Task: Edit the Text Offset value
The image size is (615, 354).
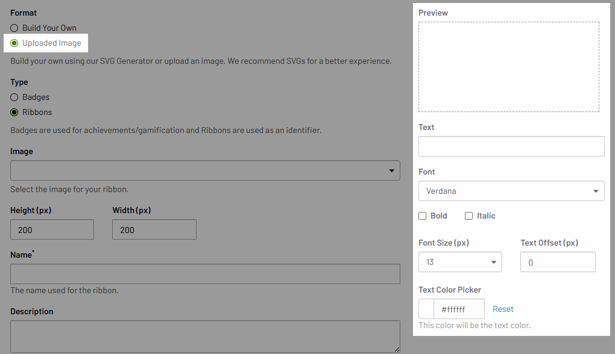Action: coord(558,262)
